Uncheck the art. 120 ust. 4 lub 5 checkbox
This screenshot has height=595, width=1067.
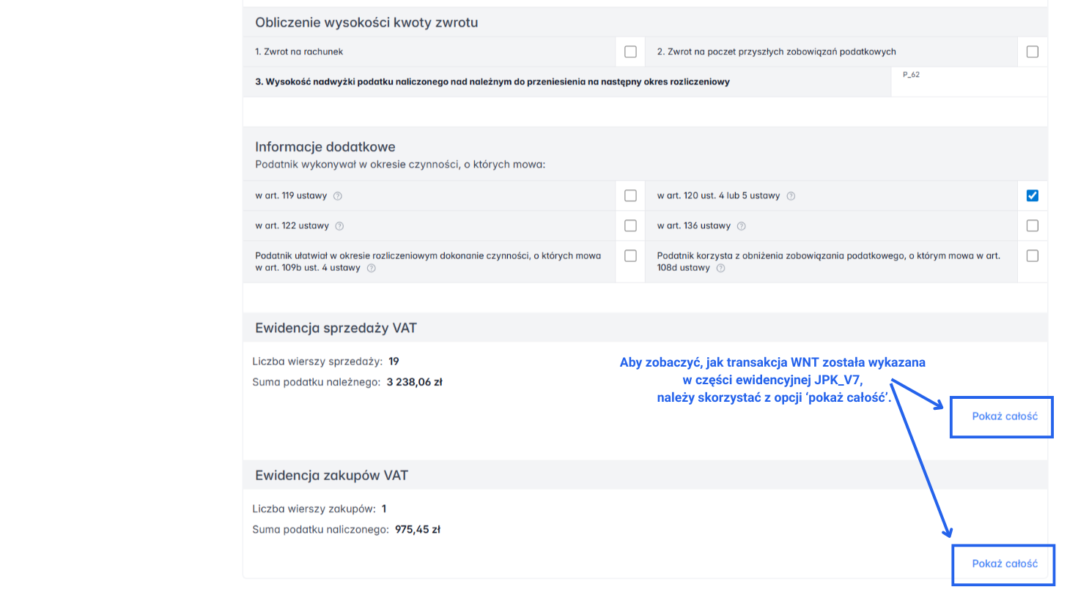[x=1033, y=195]
